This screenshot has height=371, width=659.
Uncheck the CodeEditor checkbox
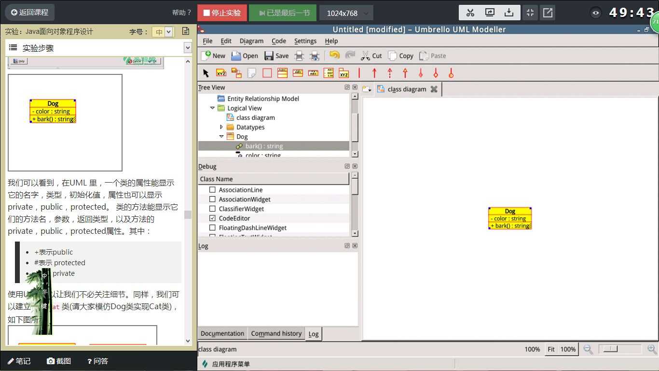pos(212,218)
